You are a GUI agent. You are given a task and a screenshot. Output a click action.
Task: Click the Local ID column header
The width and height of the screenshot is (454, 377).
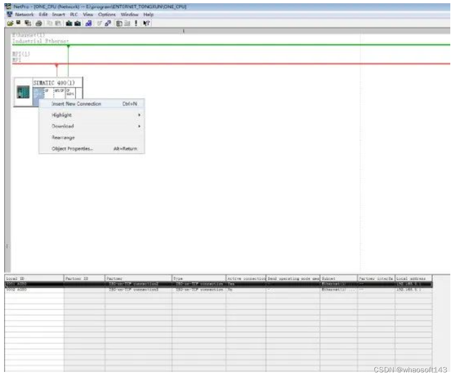pos(34,278)
